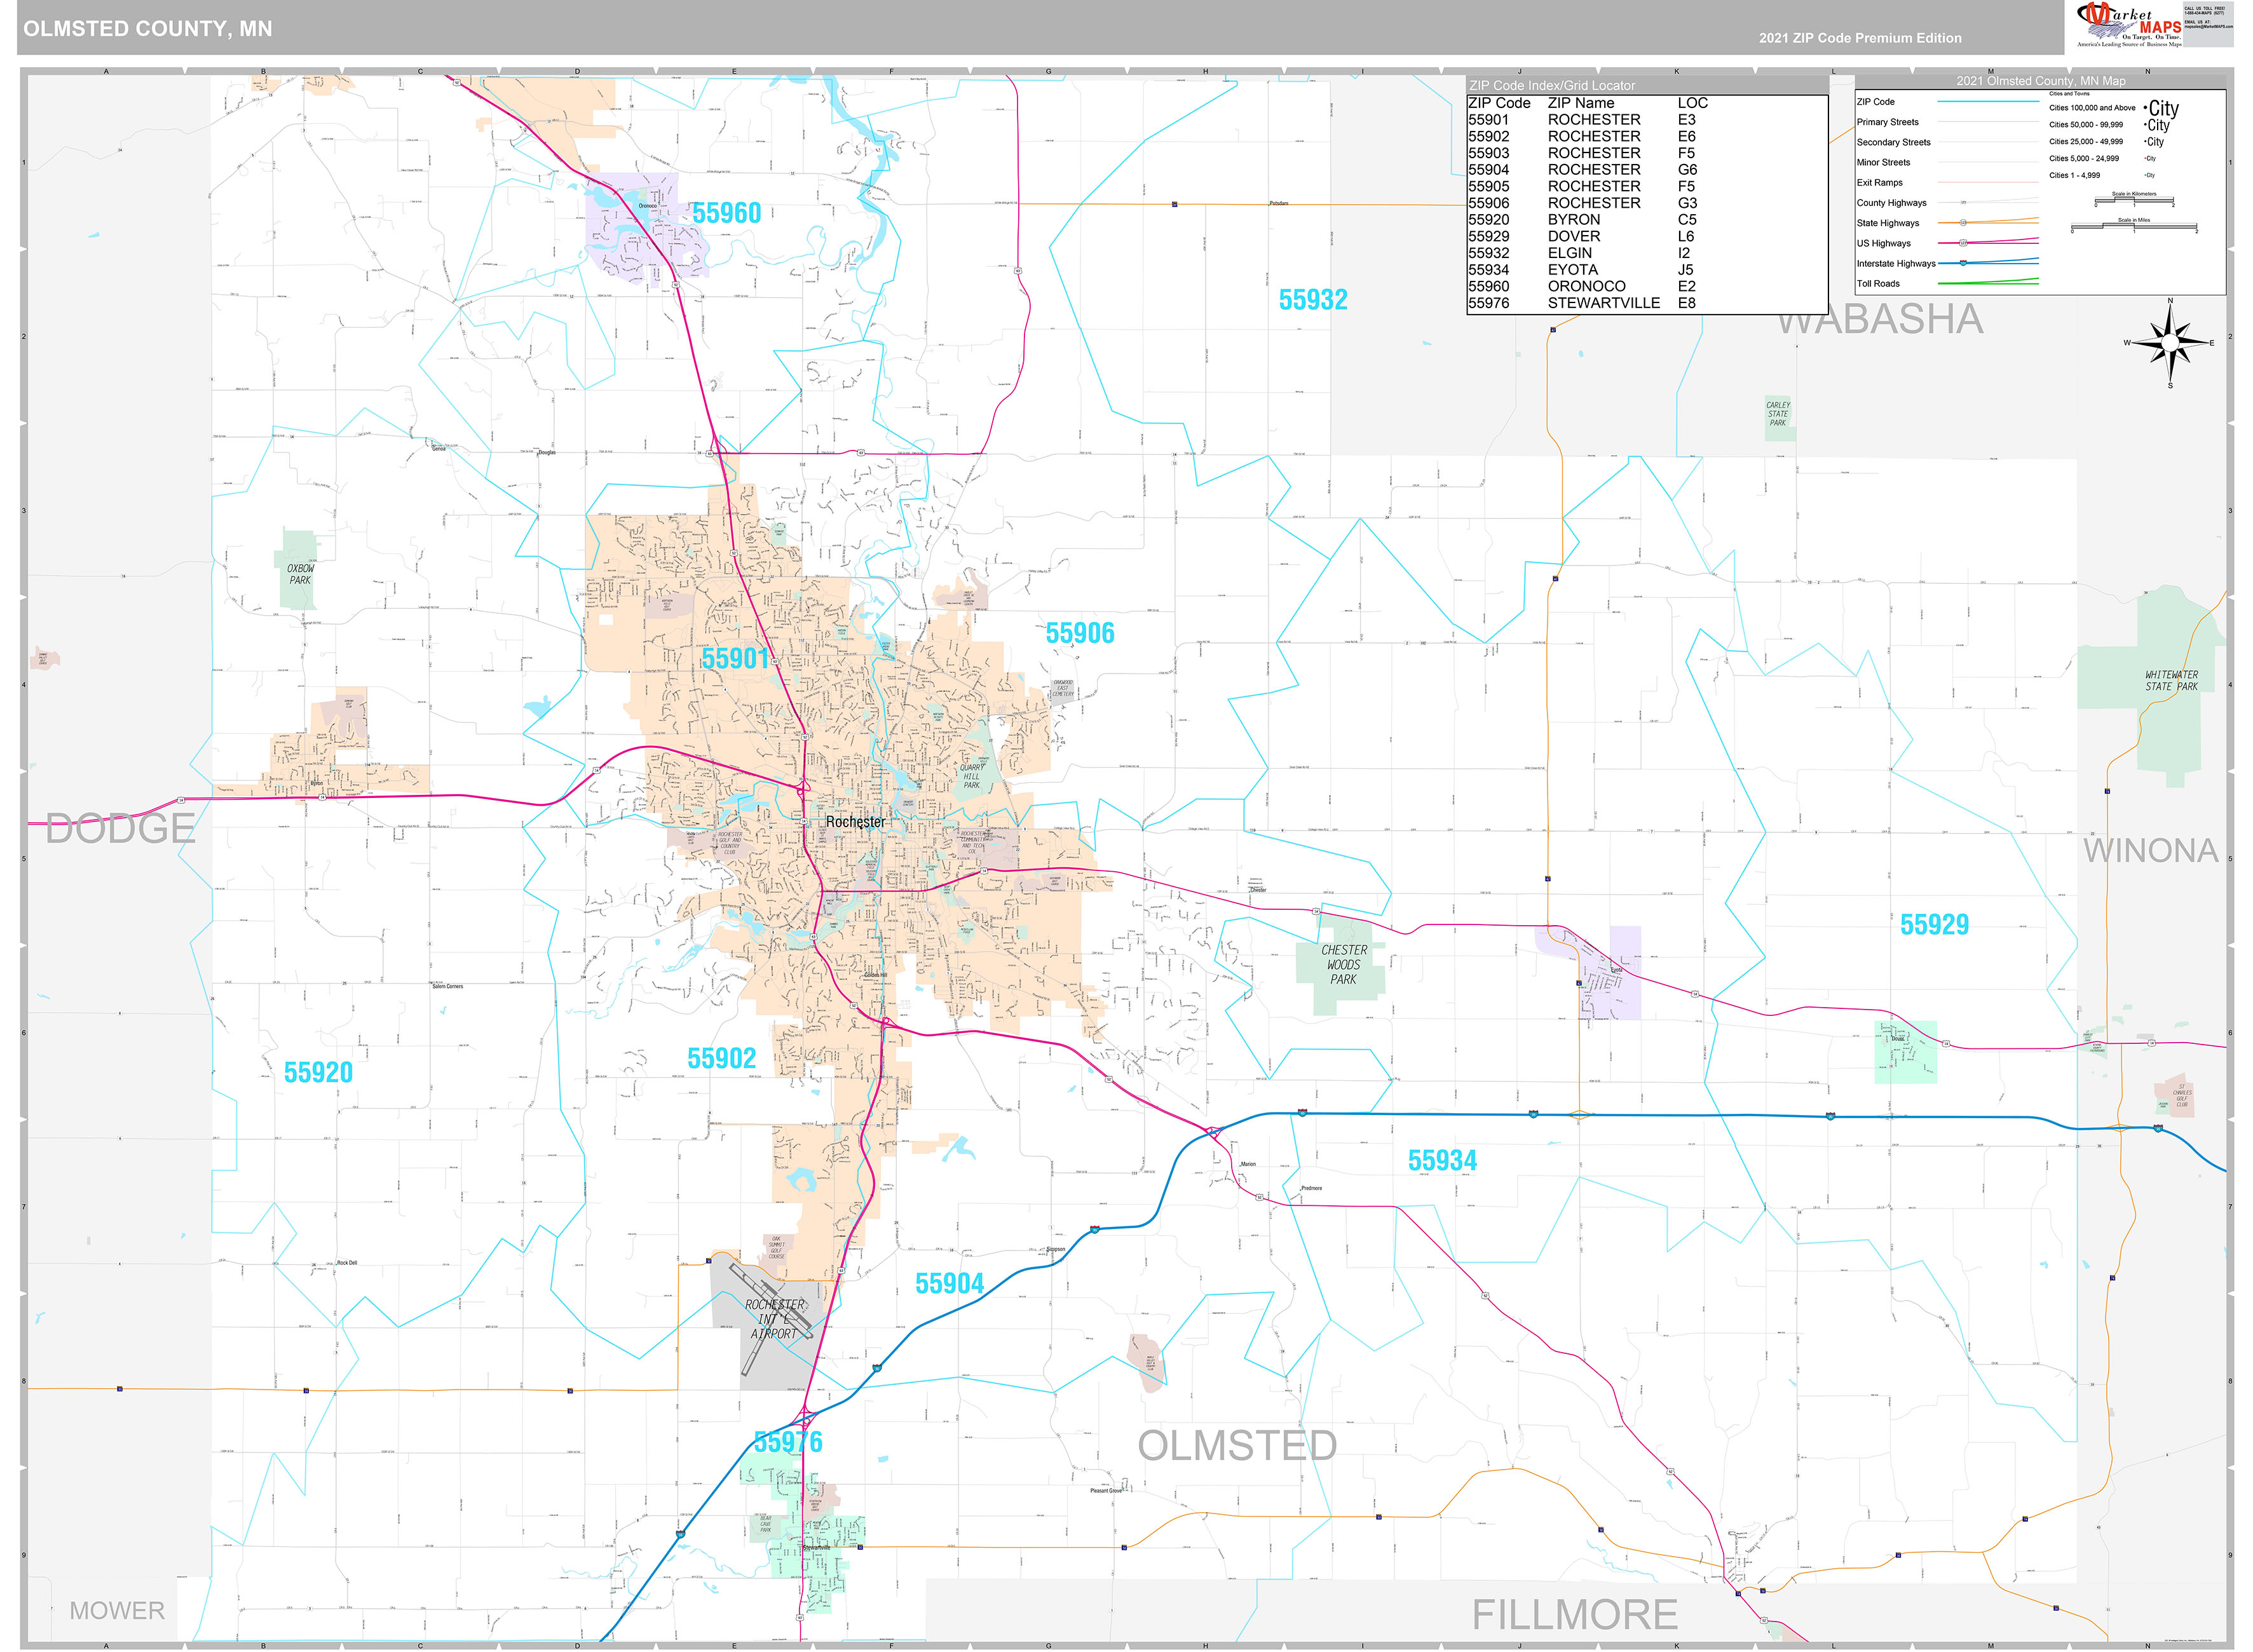Click the 55932 ZIP label on map
This screenshot has height=1652, width=2253.
1313,300
